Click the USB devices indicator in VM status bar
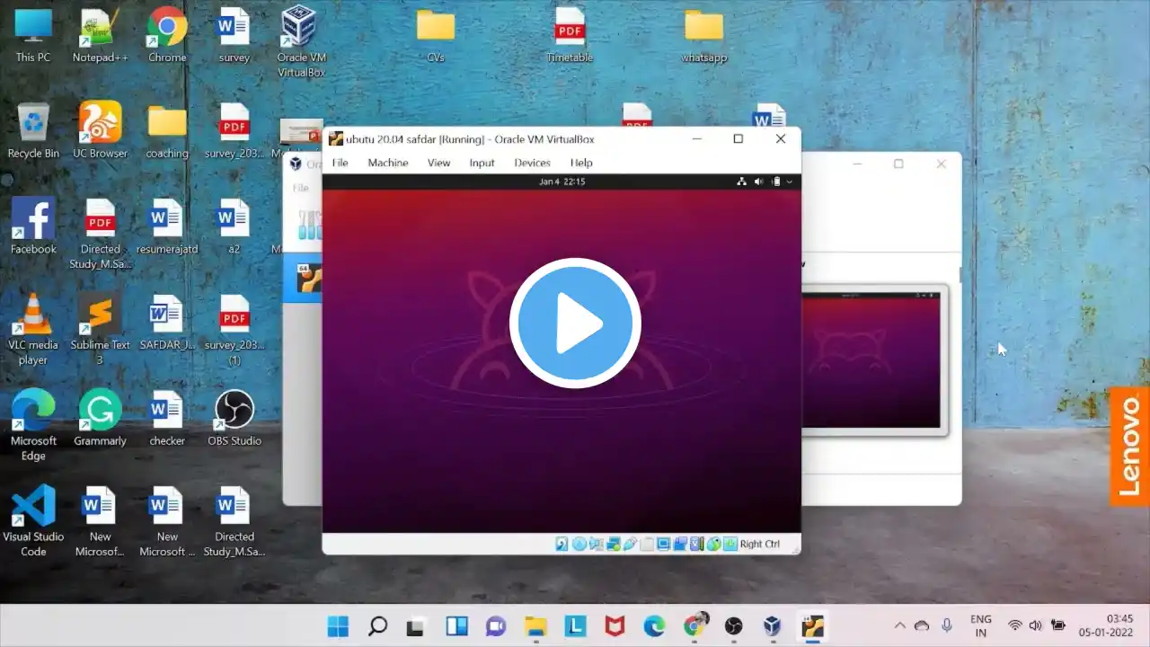 [x=630, y=544]
